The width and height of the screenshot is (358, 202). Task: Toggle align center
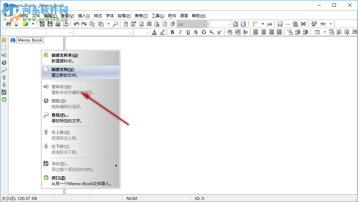tap(263, 32)
